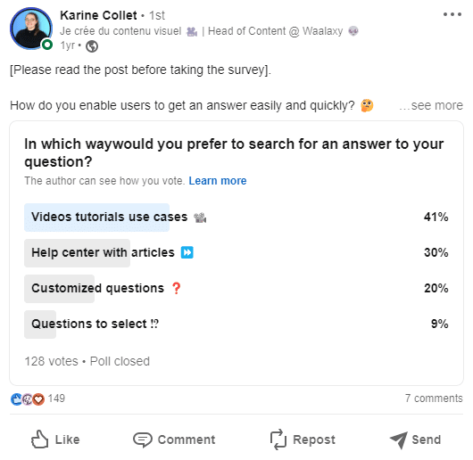
Task: Select Videos tutorials use cases poll option
Action: point(236,218)
